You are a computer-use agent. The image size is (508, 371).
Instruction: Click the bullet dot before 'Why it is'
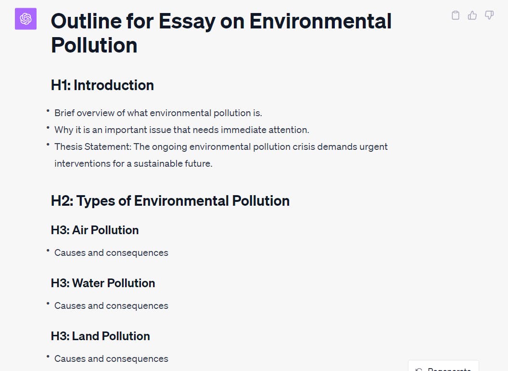(48, 128)
